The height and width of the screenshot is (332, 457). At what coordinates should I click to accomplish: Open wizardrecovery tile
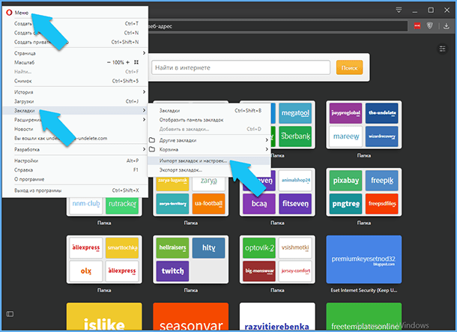[x=382, y=136]
